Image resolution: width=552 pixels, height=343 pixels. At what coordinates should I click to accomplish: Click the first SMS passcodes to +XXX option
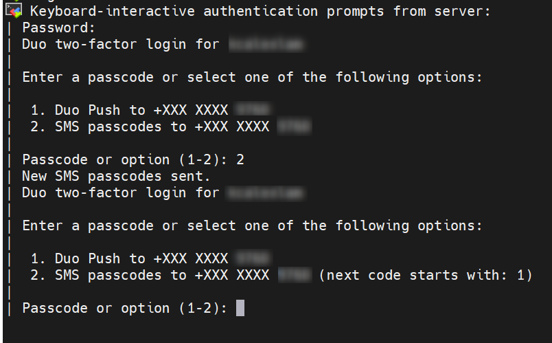172,127
